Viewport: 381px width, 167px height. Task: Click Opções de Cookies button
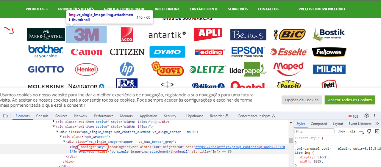click(x=302, y=100)
